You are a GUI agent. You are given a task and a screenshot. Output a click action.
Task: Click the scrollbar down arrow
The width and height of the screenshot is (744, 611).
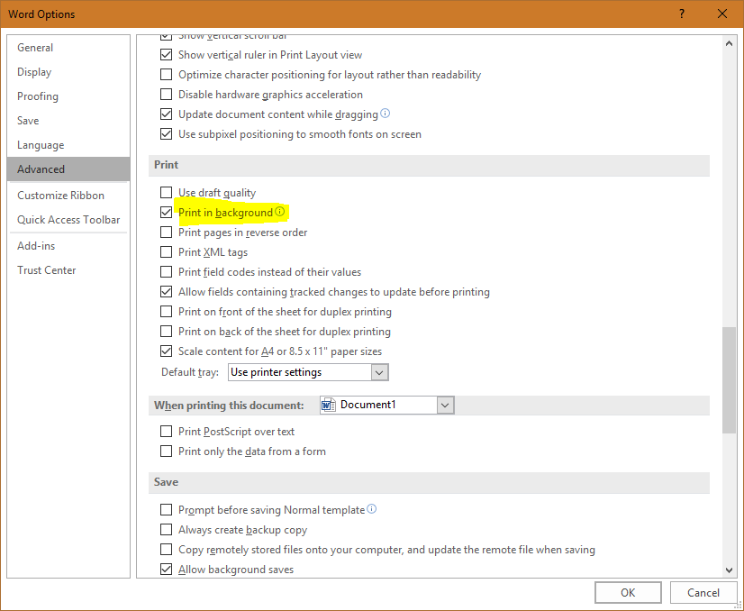pos(728,570)
